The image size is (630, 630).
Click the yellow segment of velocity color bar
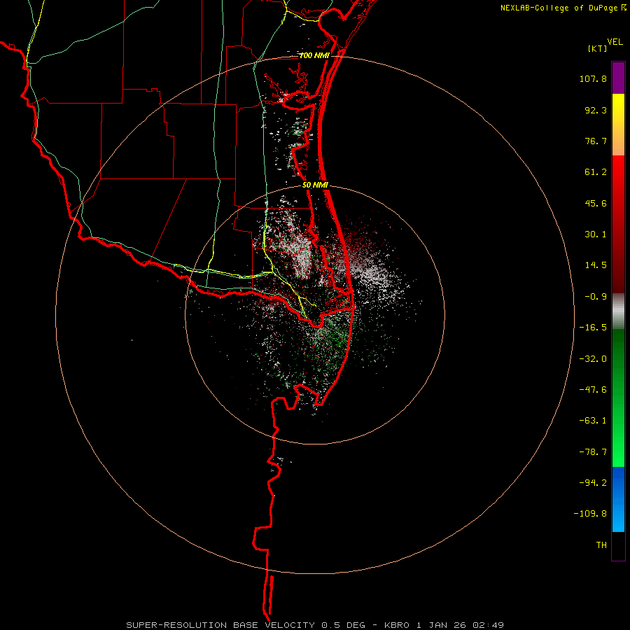tap(618, 125)
